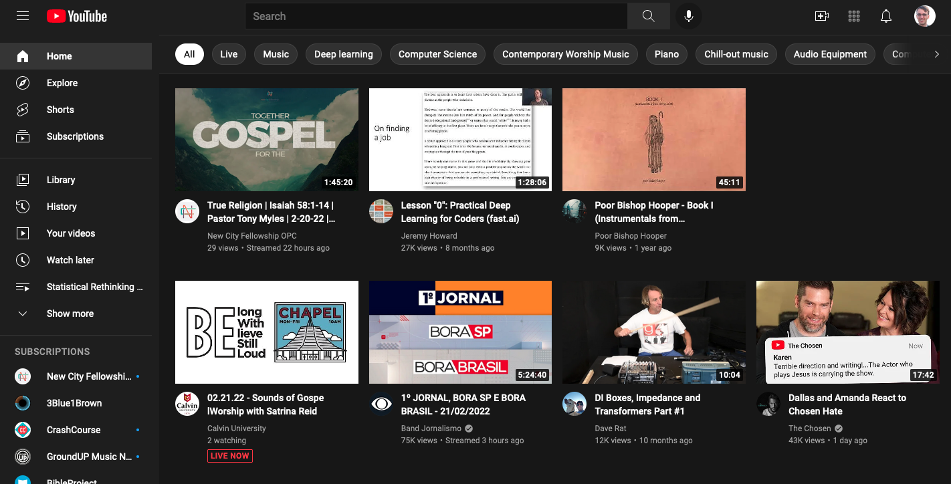
Task: Open the notifications bell
Action: [886, 16]
